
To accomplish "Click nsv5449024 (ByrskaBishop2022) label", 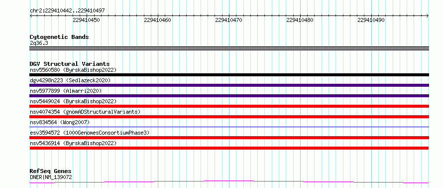I will (x=73, y=101).
